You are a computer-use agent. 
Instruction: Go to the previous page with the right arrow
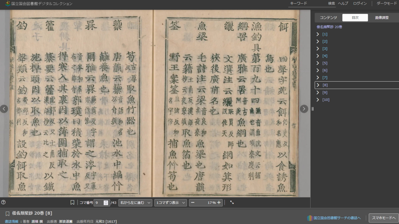pyautogui.click(x=304, y=109)
